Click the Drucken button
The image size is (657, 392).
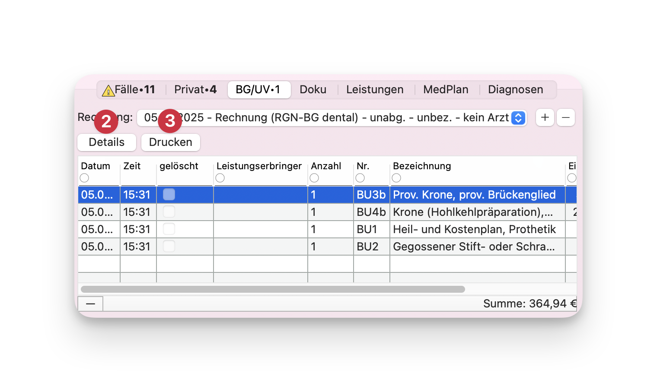point(171,142)
